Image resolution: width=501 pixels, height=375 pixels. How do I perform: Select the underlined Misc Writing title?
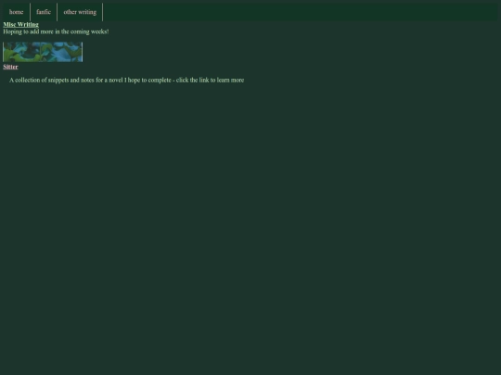(x=20, y=25)
